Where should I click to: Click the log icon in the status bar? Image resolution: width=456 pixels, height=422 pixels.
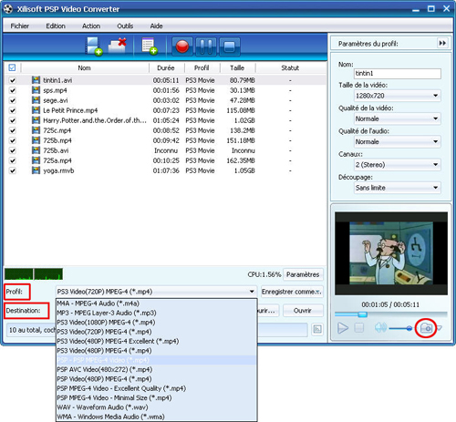coord(317,329)
